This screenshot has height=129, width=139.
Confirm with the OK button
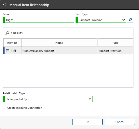click(87, 122)
